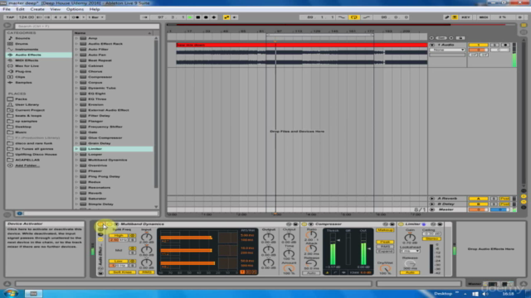This screenshot has height=298, width=531.
Task: Select MIDI Effects category
Action: 27,60
